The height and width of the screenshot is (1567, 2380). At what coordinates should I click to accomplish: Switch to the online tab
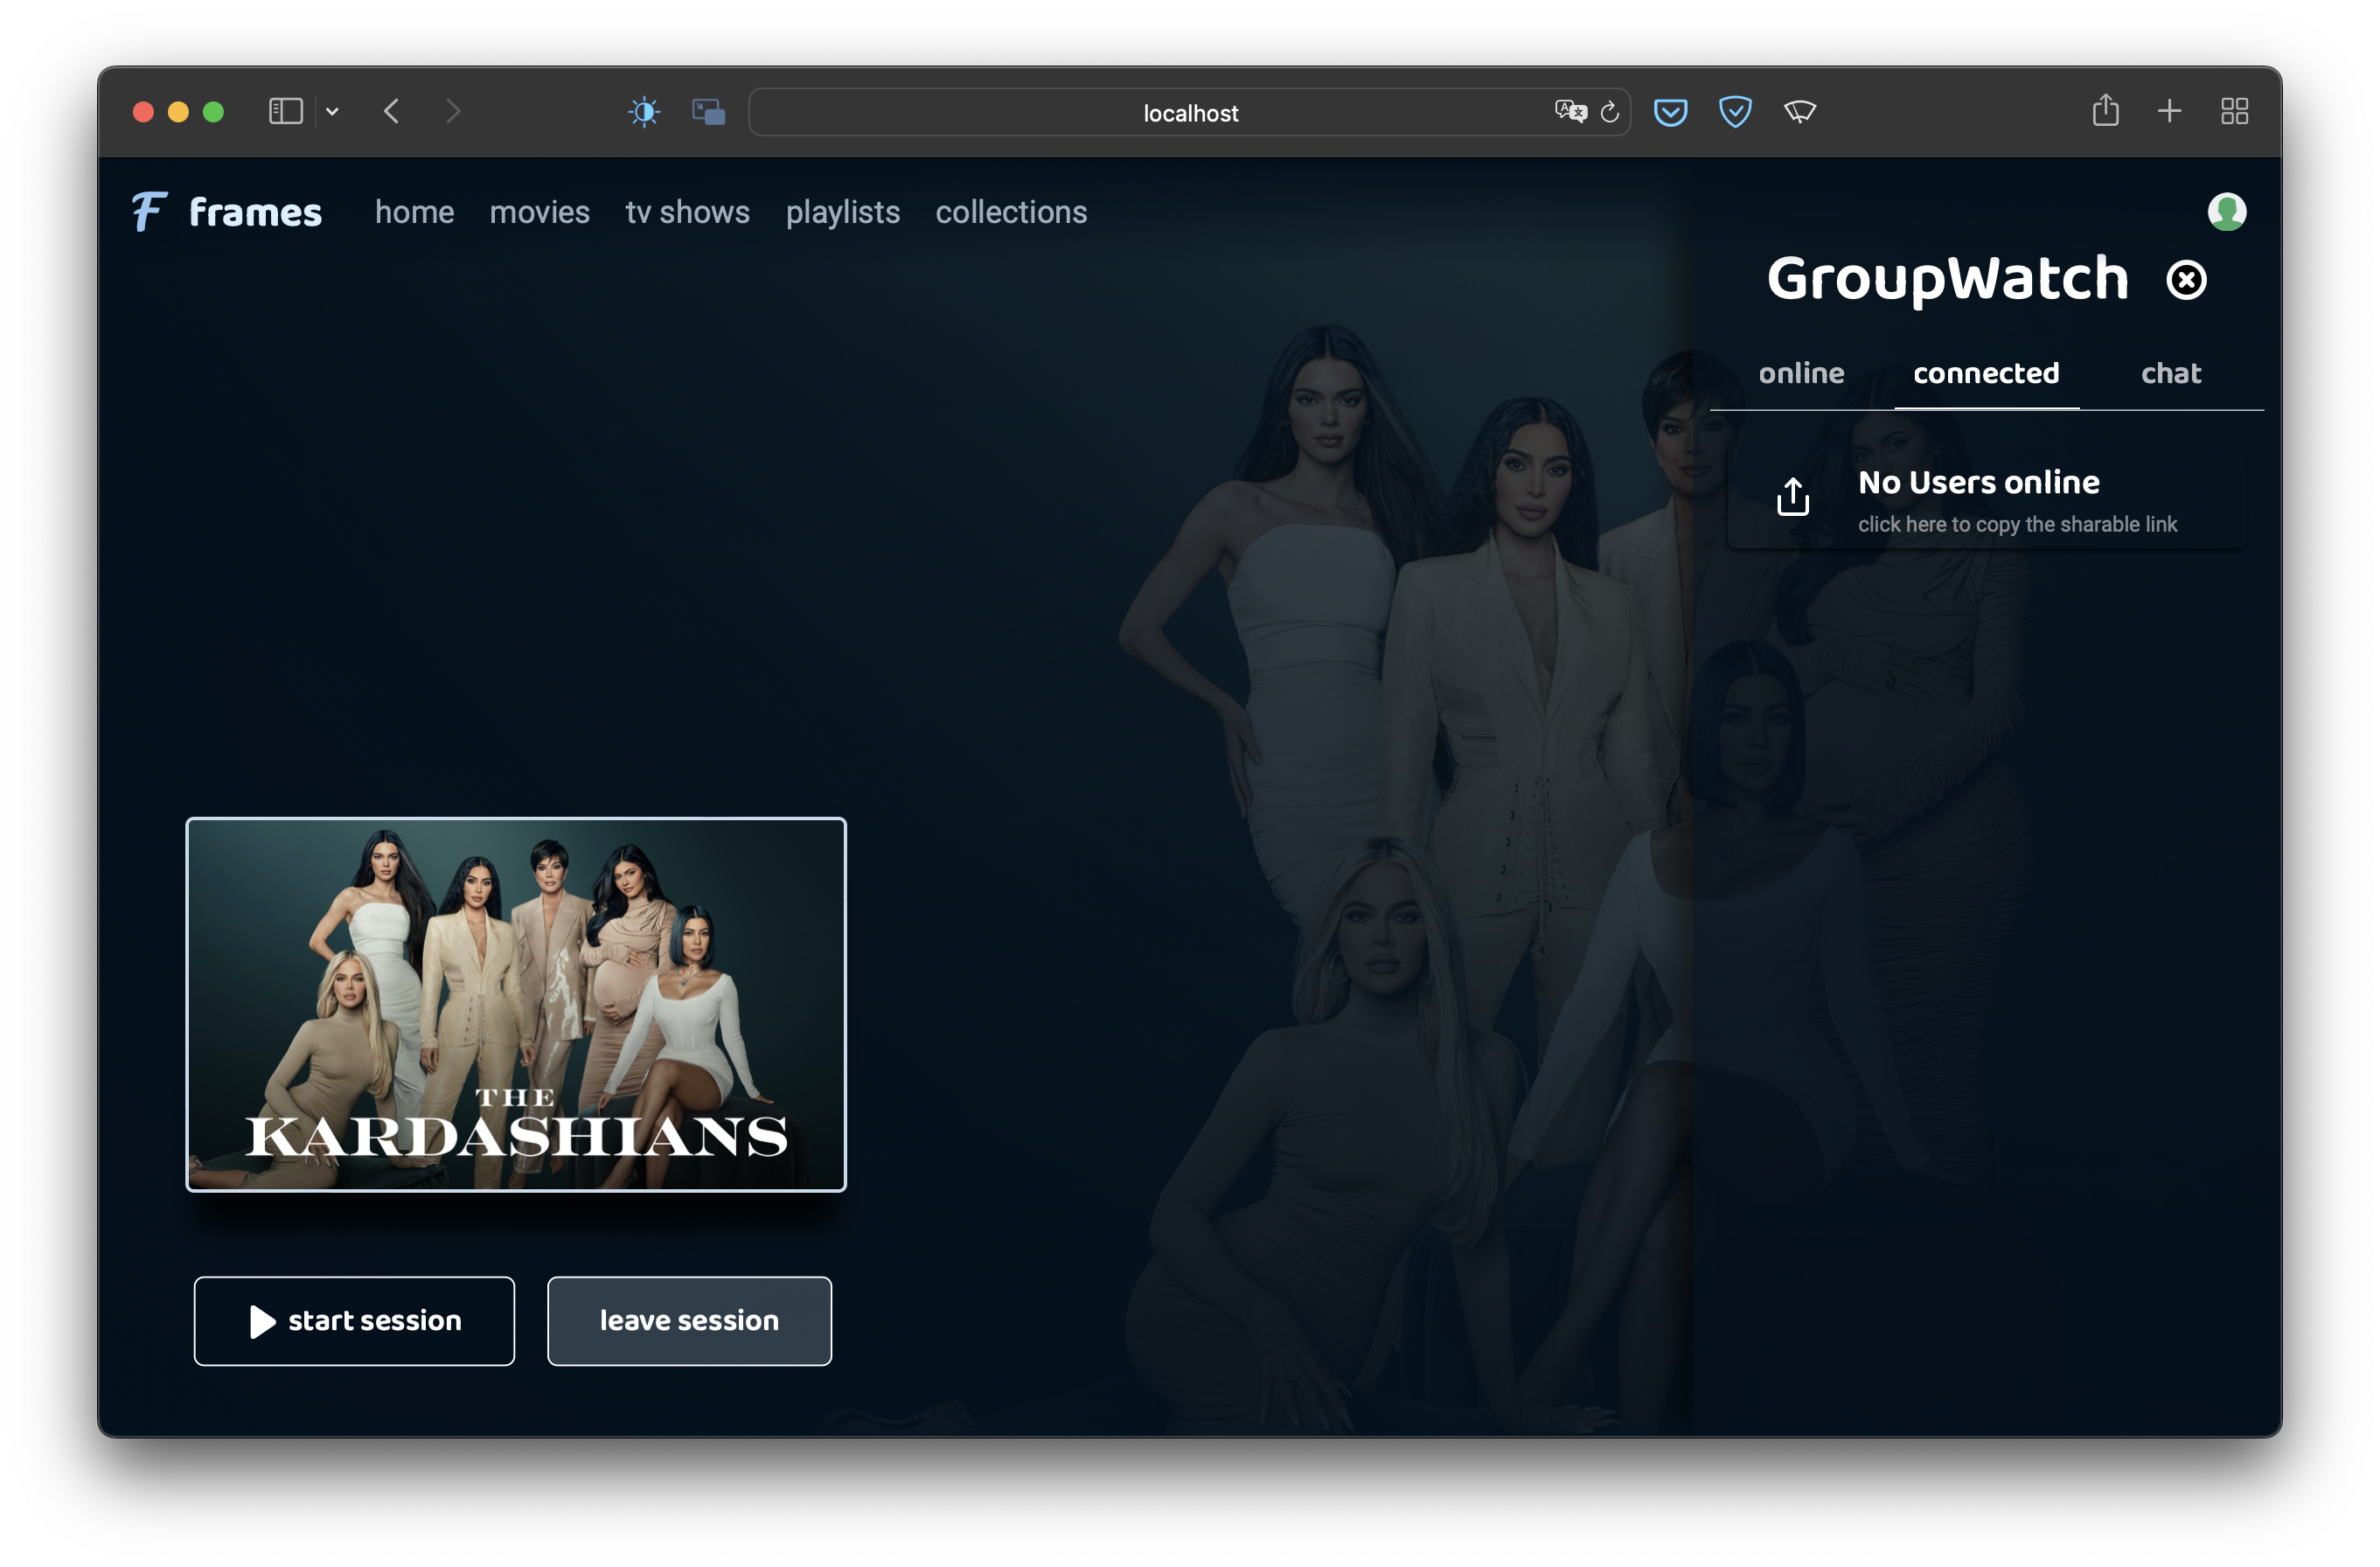click(1801, 374)
